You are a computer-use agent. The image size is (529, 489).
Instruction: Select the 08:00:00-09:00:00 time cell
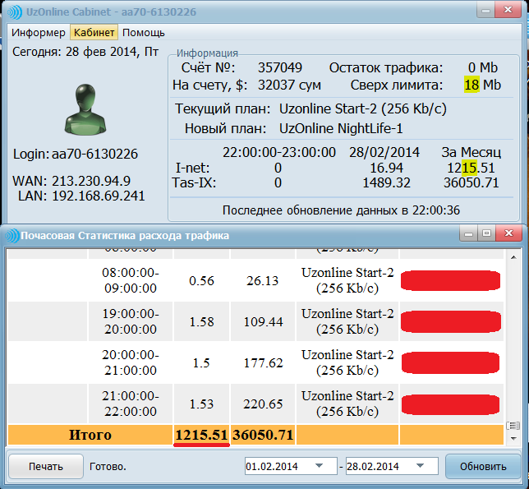(131, 280)
